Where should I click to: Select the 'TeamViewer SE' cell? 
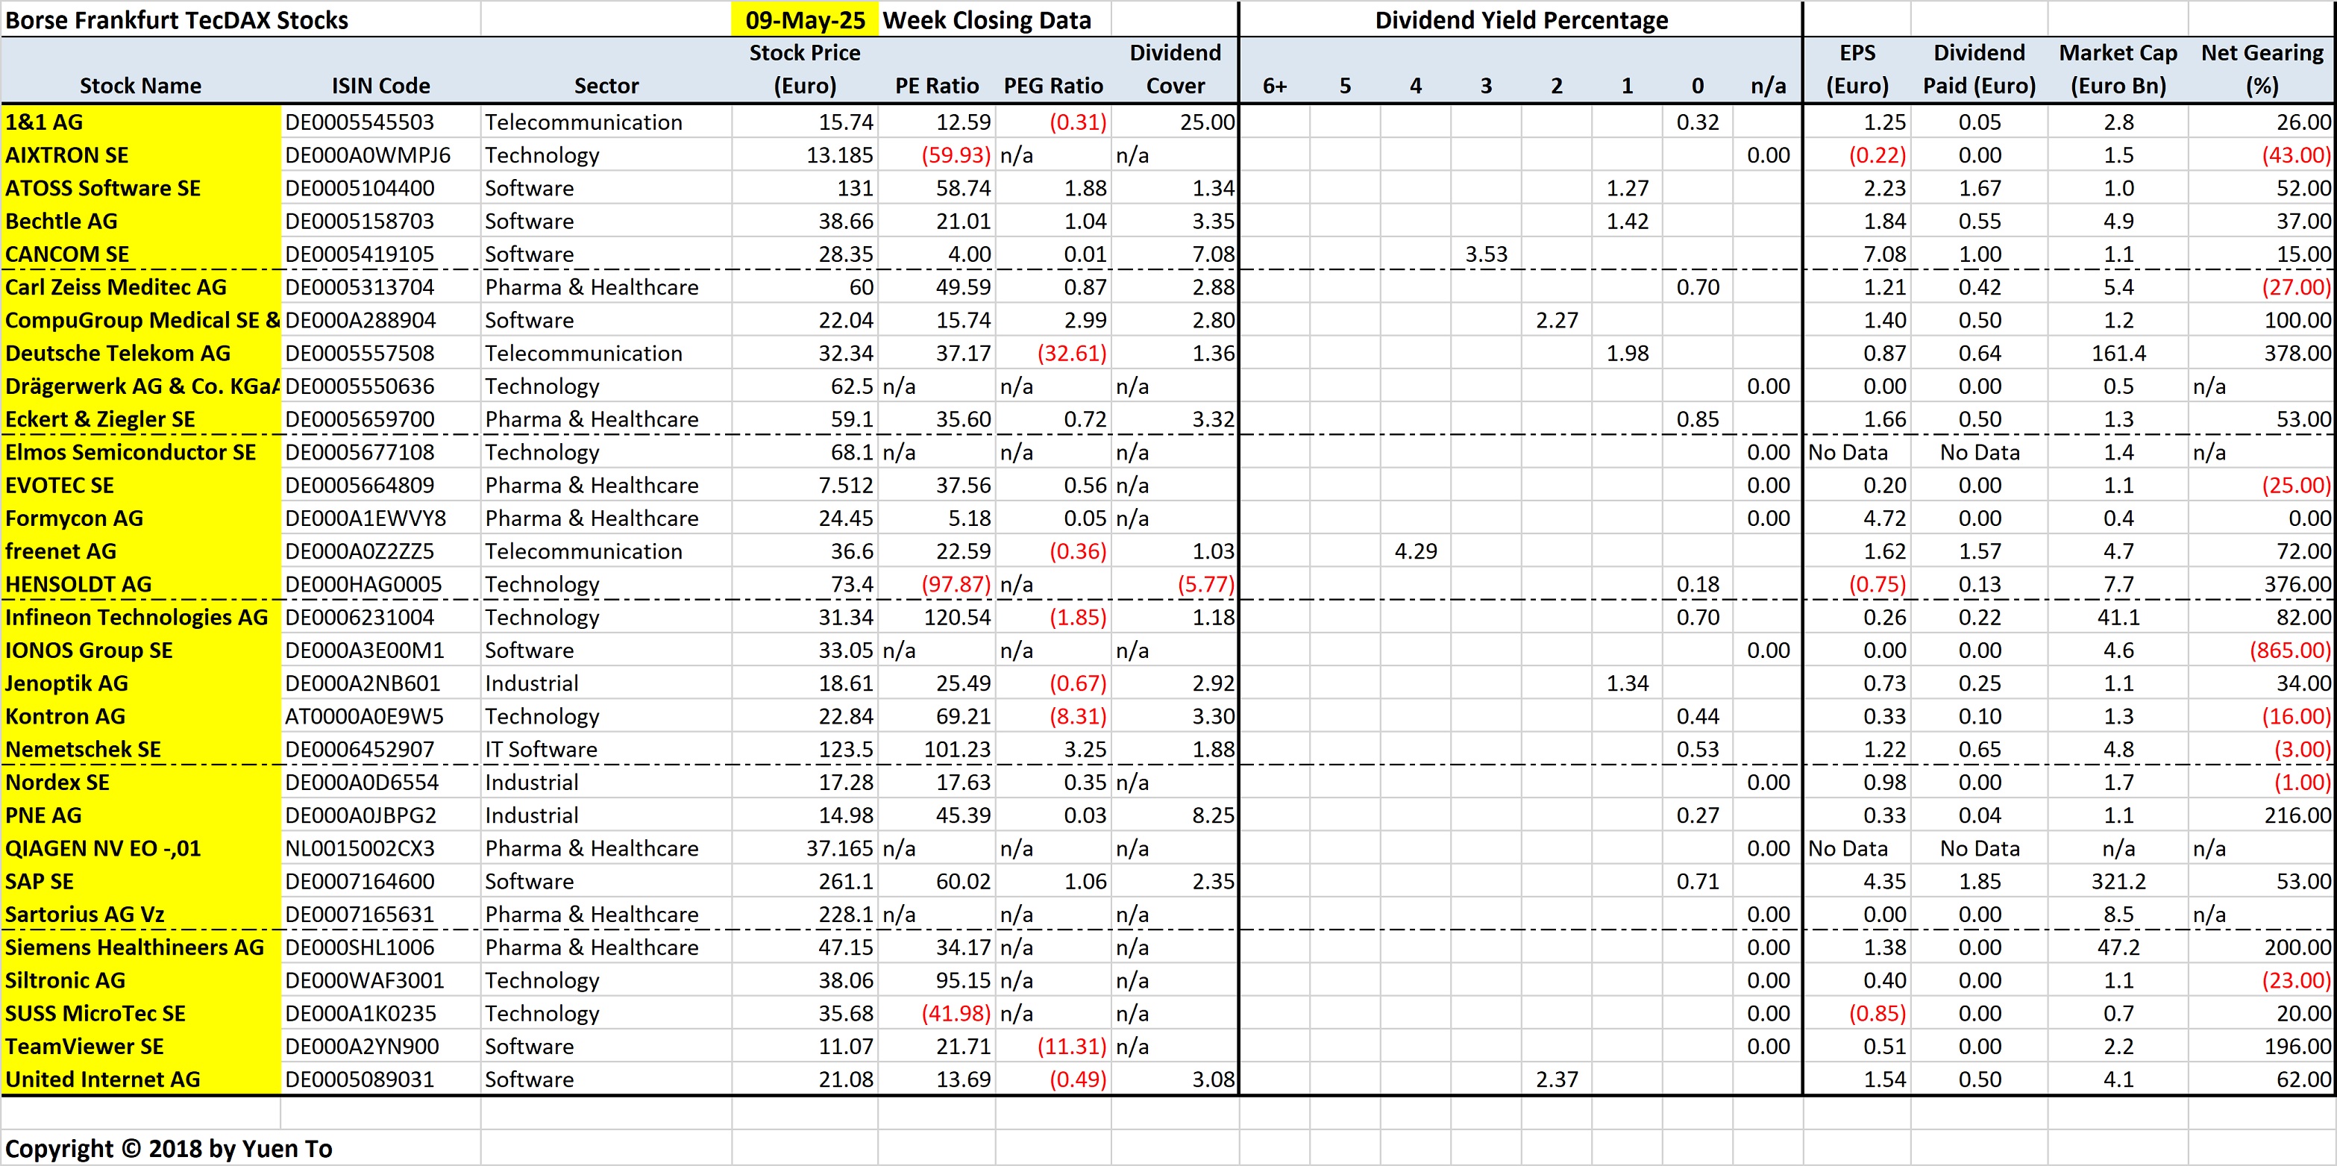[x=141, y=1046]
